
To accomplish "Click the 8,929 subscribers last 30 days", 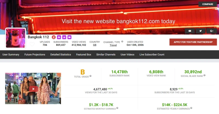I will click(x=174, y=89).
